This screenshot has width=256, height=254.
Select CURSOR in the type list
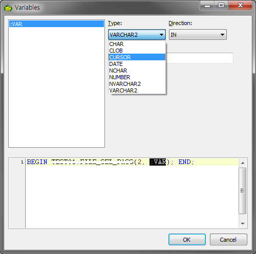click(137, 57)
